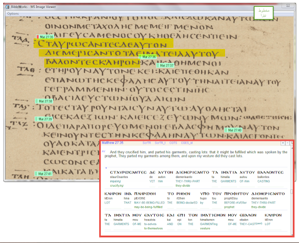Image resolution: width=299 pixels, height=243 pixels.
Task: Click the BibleWorks app icon in title bar
Action: 8,7
